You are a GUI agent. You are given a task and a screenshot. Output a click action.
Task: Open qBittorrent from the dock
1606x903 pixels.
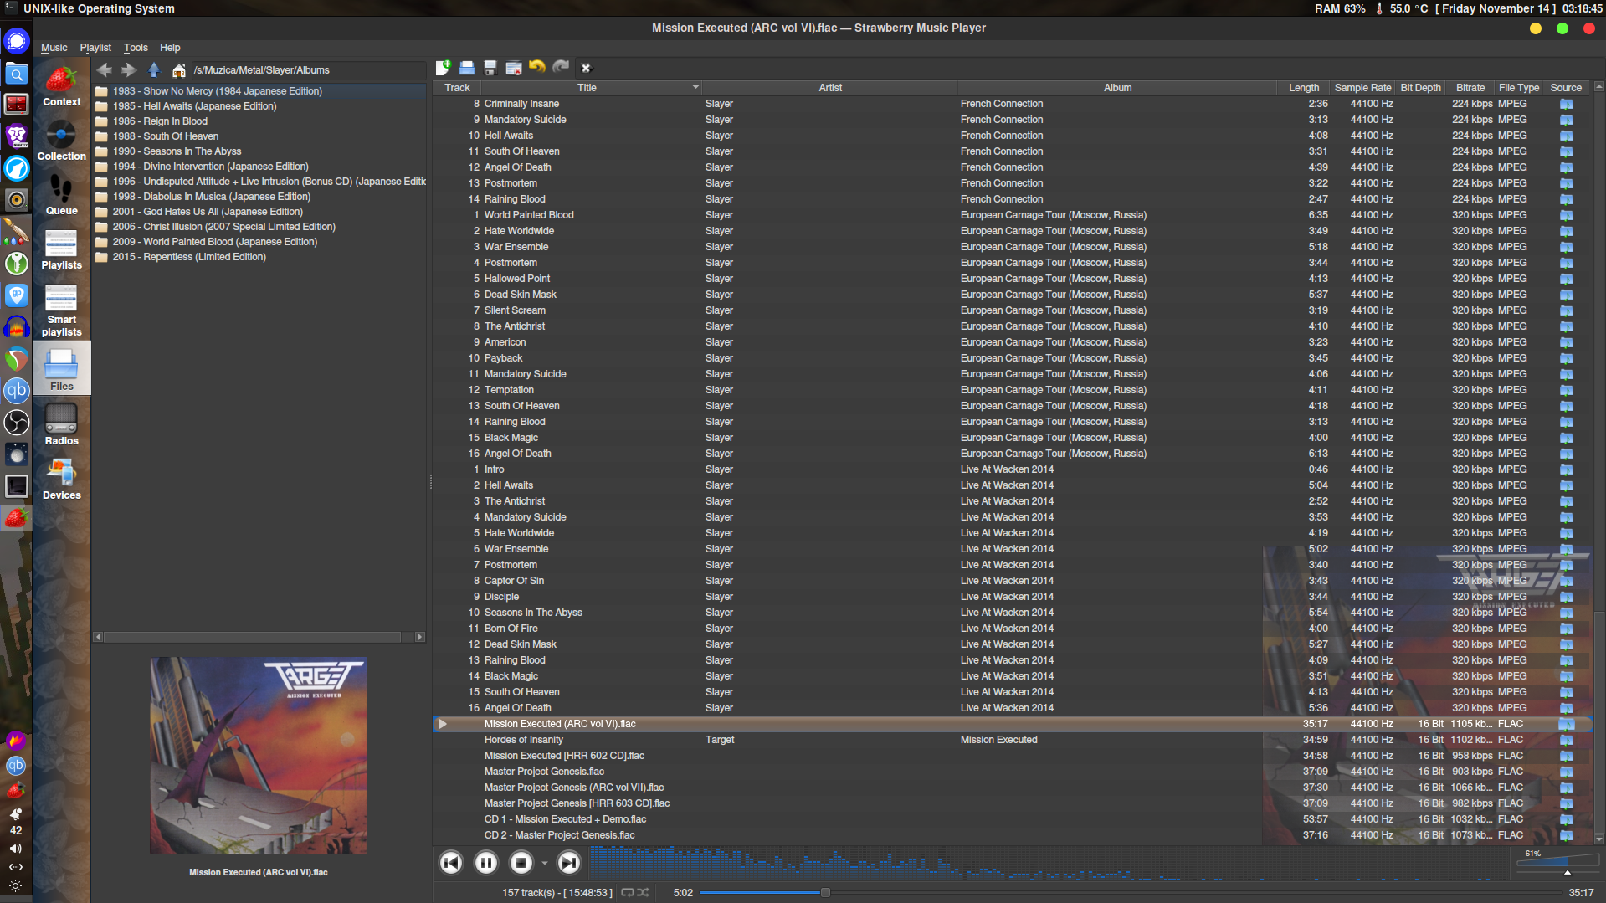pos(17,391)
